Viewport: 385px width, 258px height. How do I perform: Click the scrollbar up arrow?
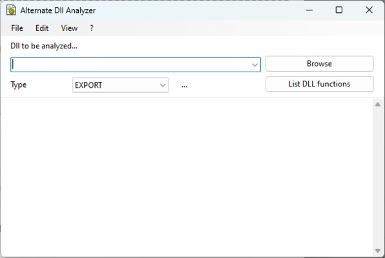point(378,104)
